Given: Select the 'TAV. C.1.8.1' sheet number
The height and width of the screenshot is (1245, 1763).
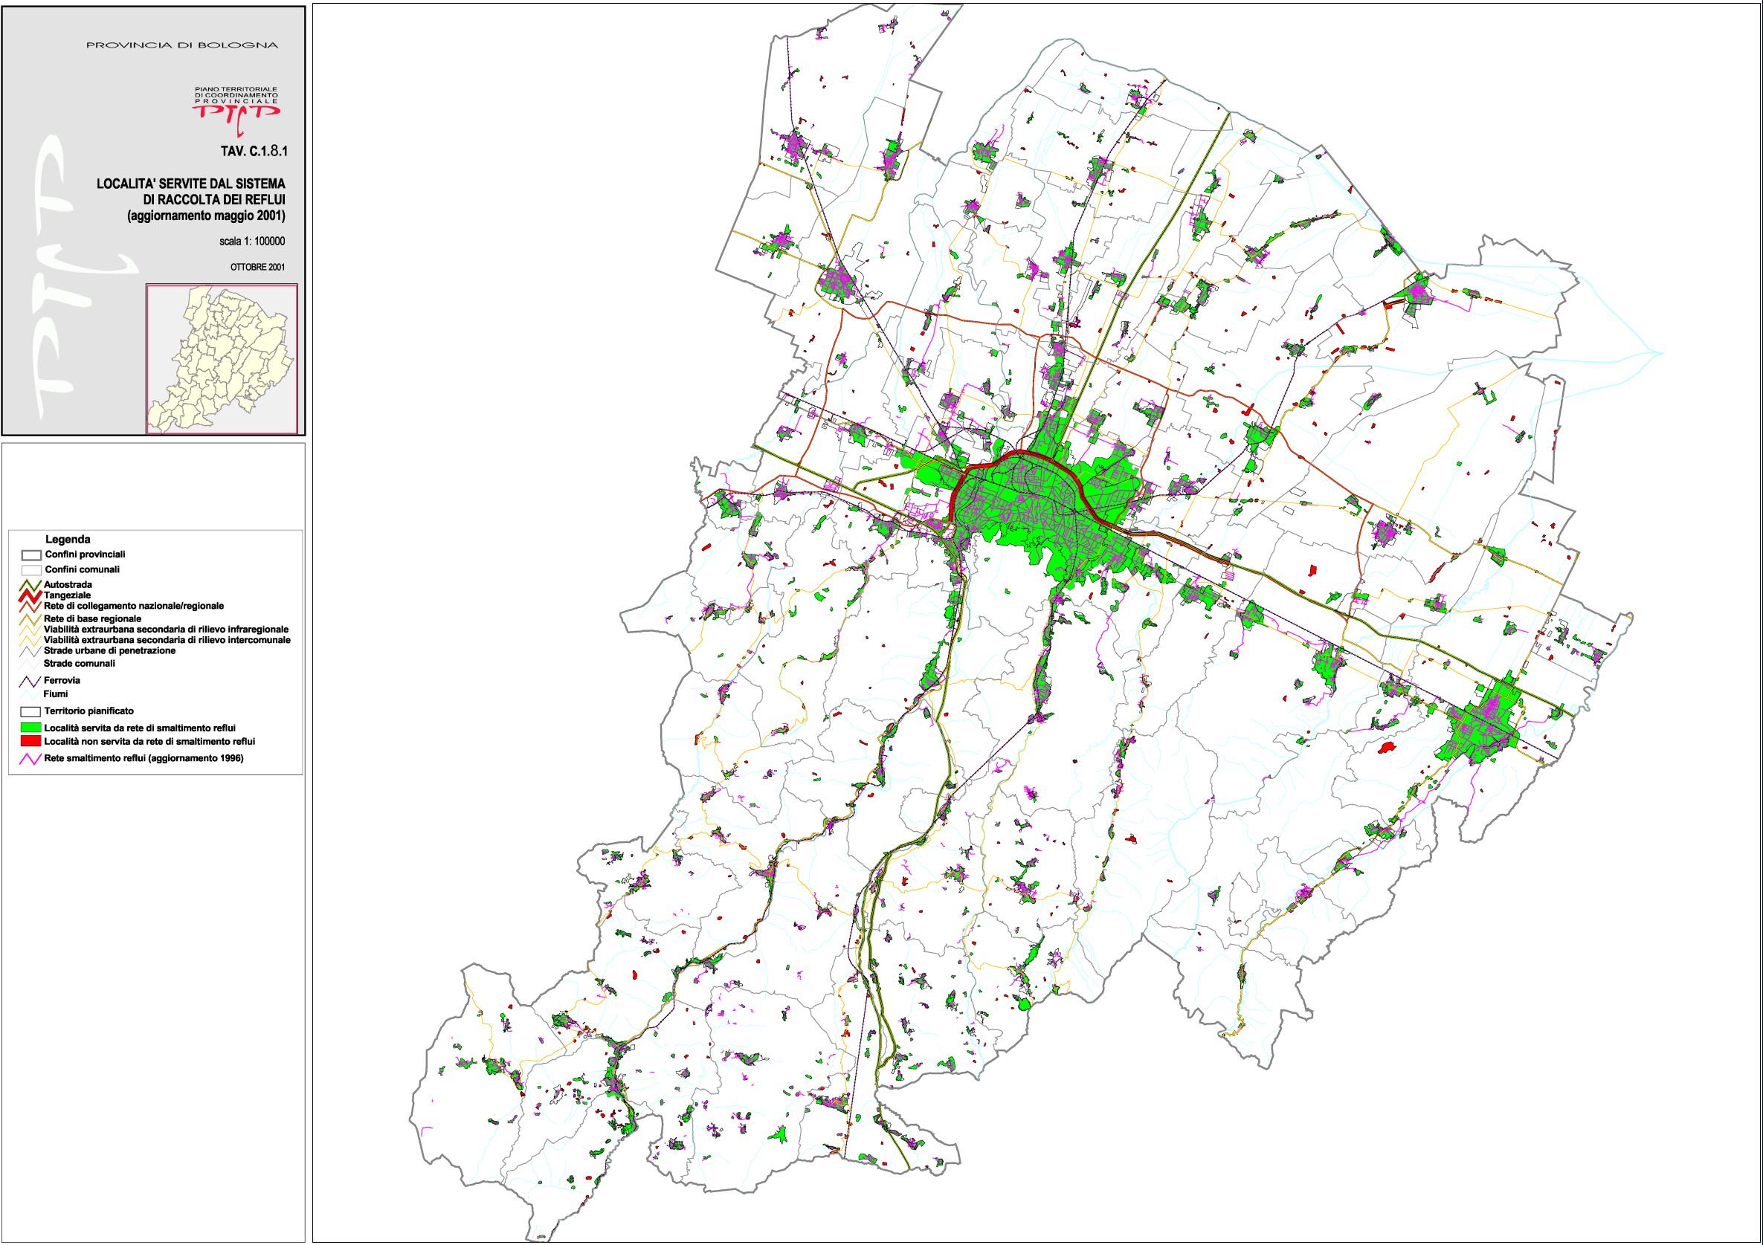Looking at the screenshot, I should tap(254, 152).
